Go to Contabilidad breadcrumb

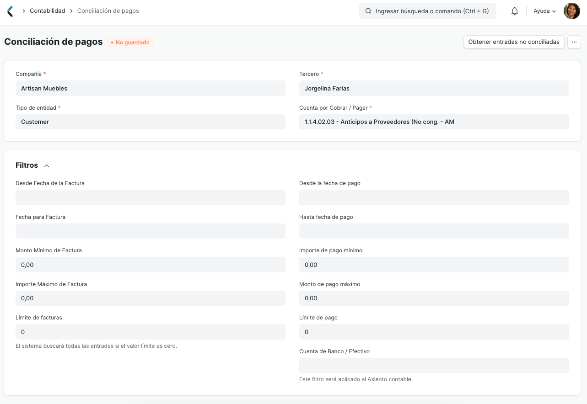coord(48,11)
